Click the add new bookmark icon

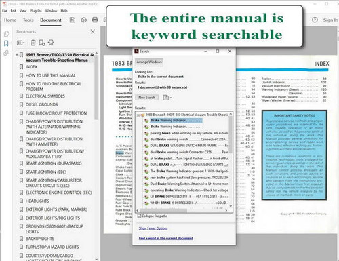(42, 43)
